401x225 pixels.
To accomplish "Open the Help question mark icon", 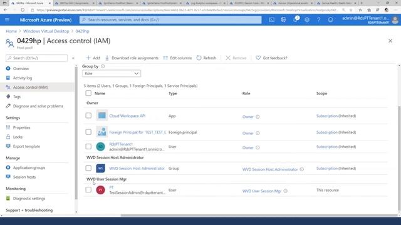I will [x=319, y=20].
